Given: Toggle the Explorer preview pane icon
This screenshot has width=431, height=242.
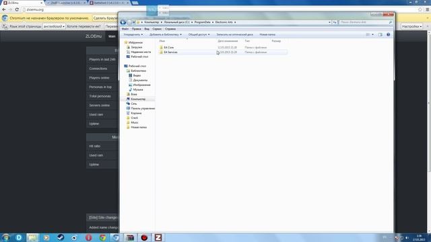Looking at the screenshot, I should (380, 34).
